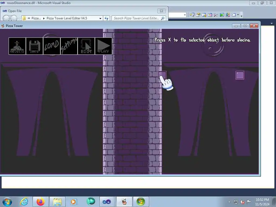
Task: Open the Objects menu in the level editor
Action: [x=17, y=46]
